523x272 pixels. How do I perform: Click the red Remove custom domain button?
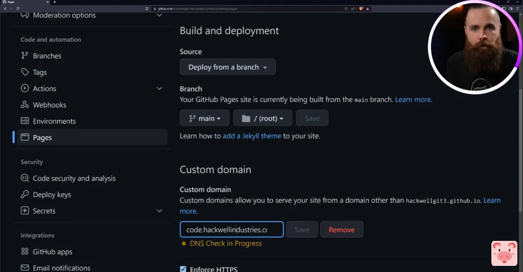click(341, 230)
